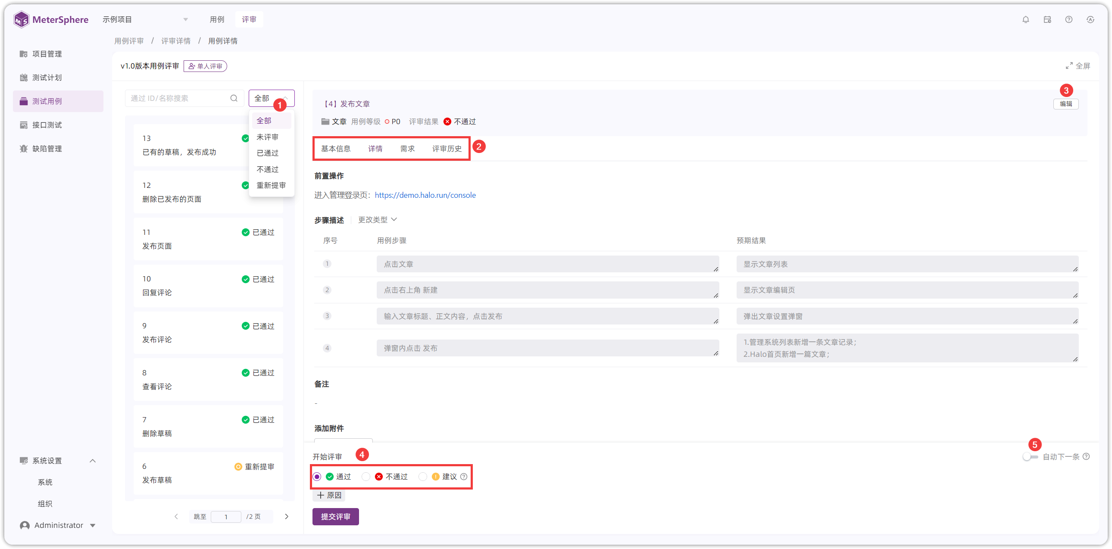Open the 用例 top navigation tab
1112x549 pixels.
[217, 19]
